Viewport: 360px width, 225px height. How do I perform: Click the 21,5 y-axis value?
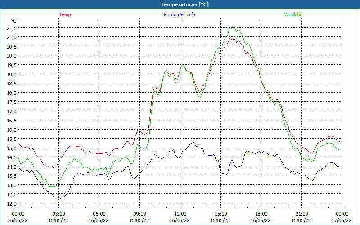(x=12, y=28)
